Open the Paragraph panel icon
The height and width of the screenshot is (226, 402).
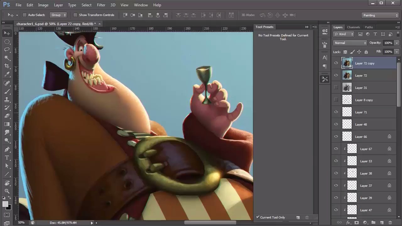click(x=325, y=66)
